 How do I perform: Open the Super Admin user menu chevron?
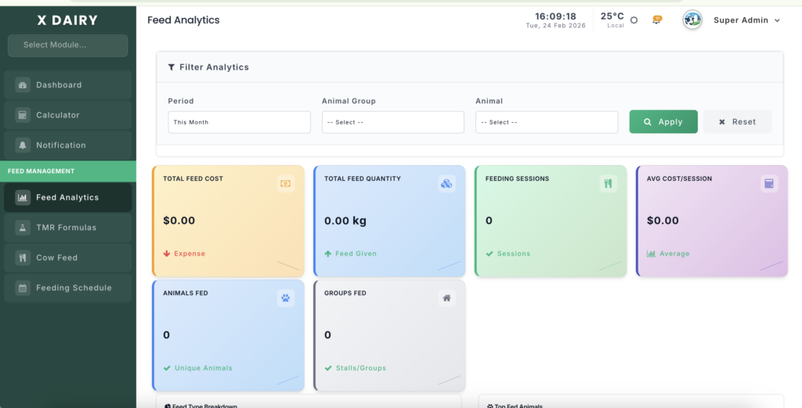click(x=777, y=21)
